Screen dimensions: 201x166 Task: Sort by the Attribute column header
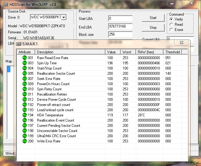pyautogui.click(x=26, y=52)
